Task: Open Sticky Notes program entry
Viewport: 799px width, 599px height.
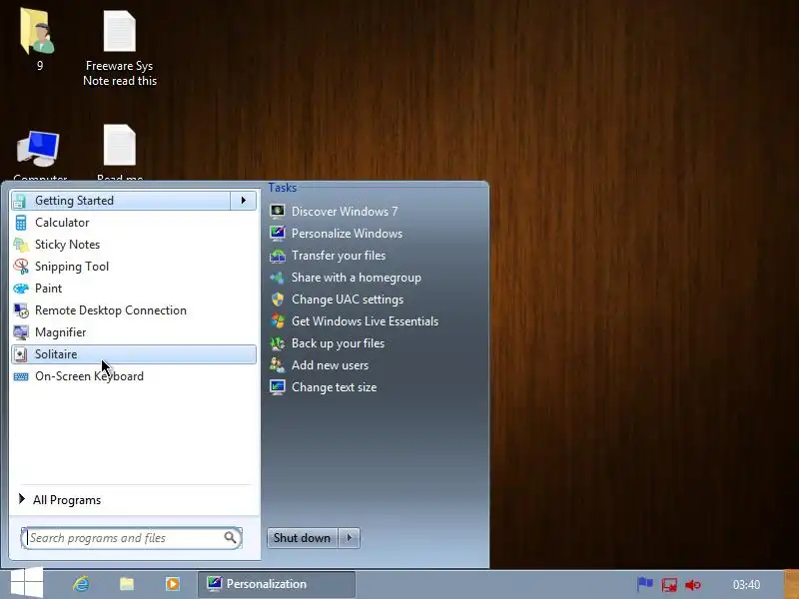Action: (67, 245)
